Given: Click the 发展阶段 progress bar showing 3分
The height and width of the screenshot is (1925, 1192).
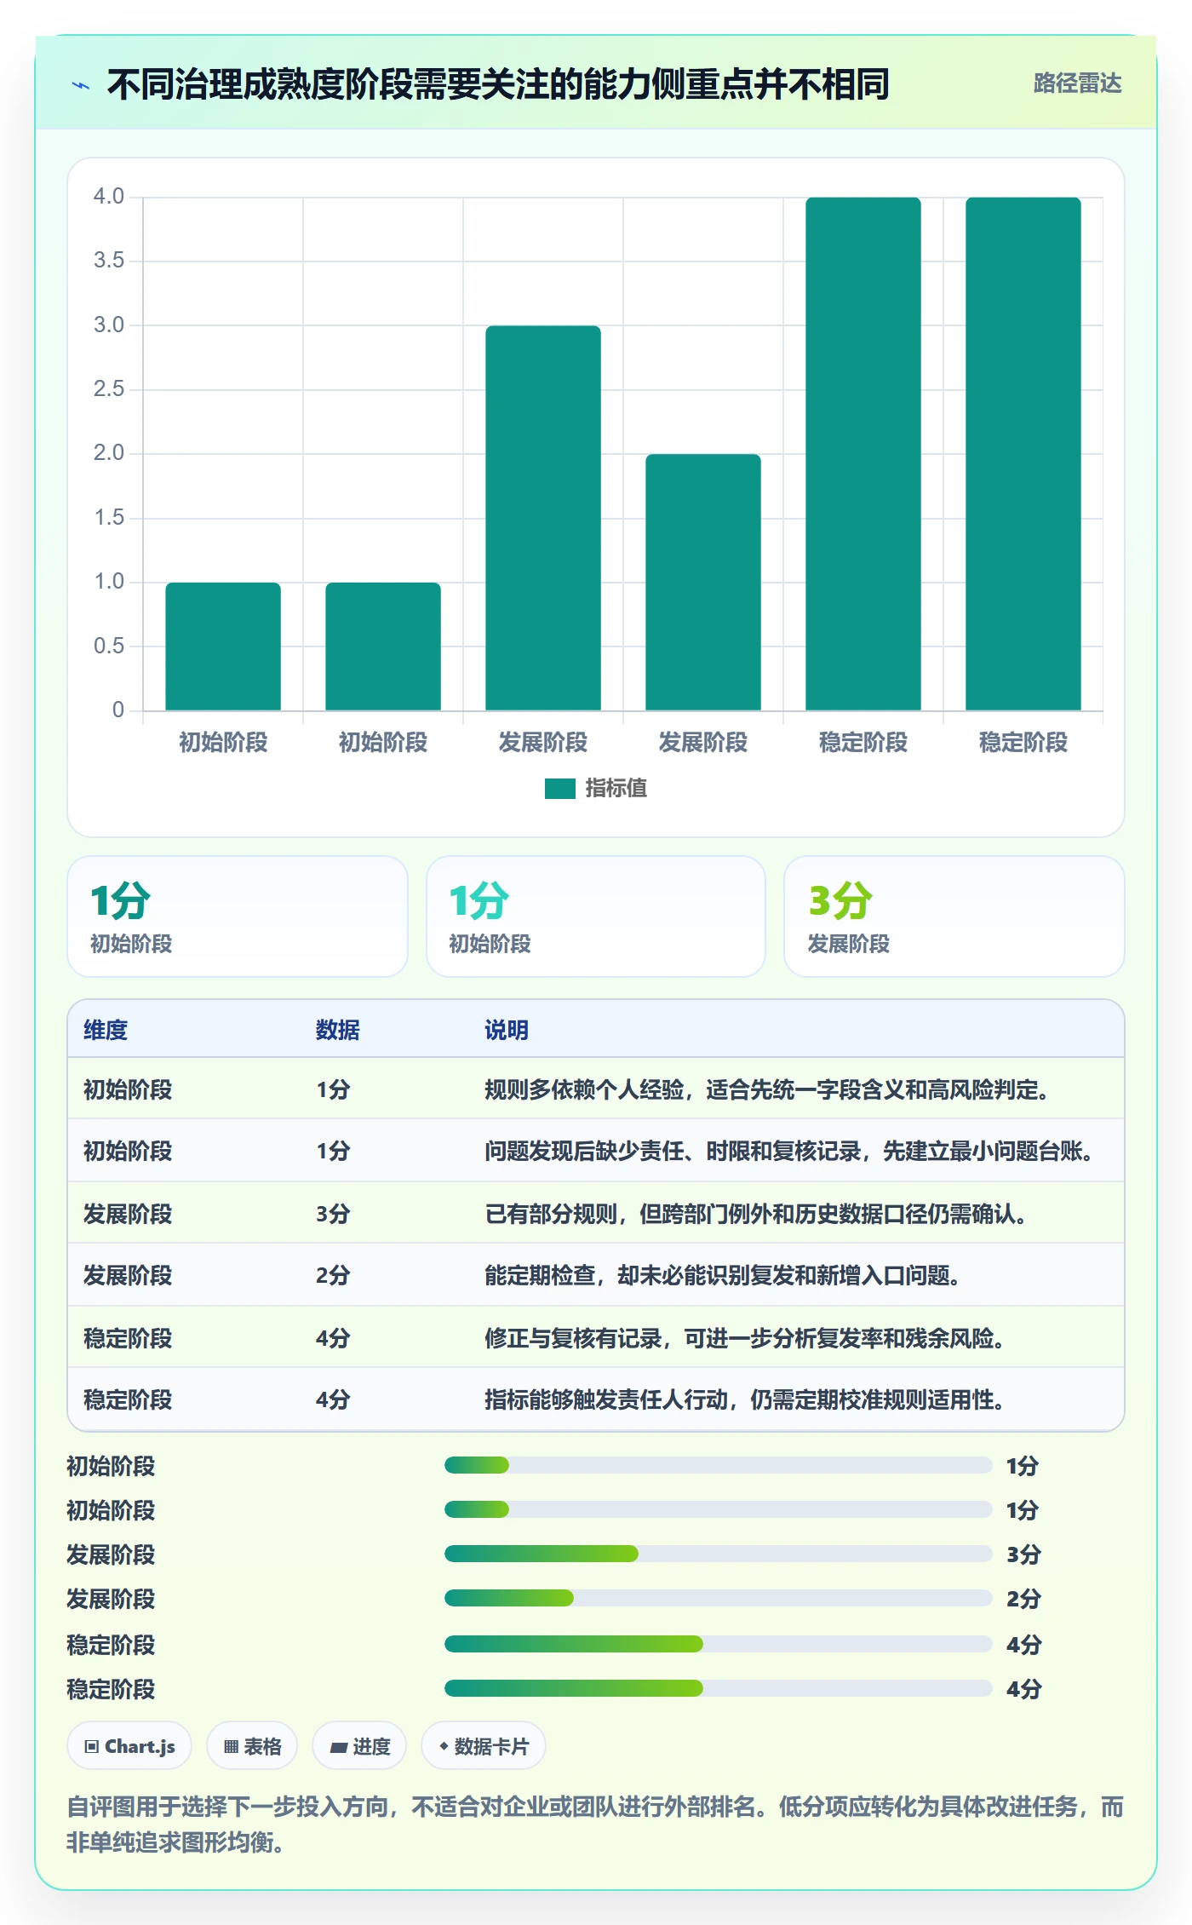Looking at the screenshot, I should click(x=718, y=1554).
